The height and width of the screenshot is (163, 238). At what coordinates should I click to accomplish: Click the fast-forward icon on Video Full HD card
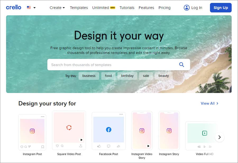[210, 147]
